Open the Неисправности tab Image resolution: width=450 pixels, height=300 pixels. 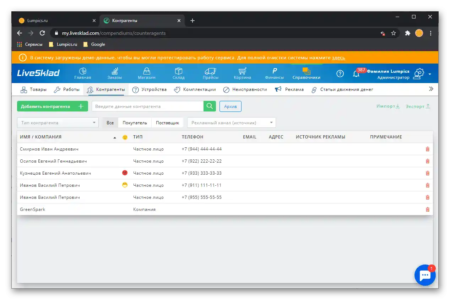tap(250, 89)
